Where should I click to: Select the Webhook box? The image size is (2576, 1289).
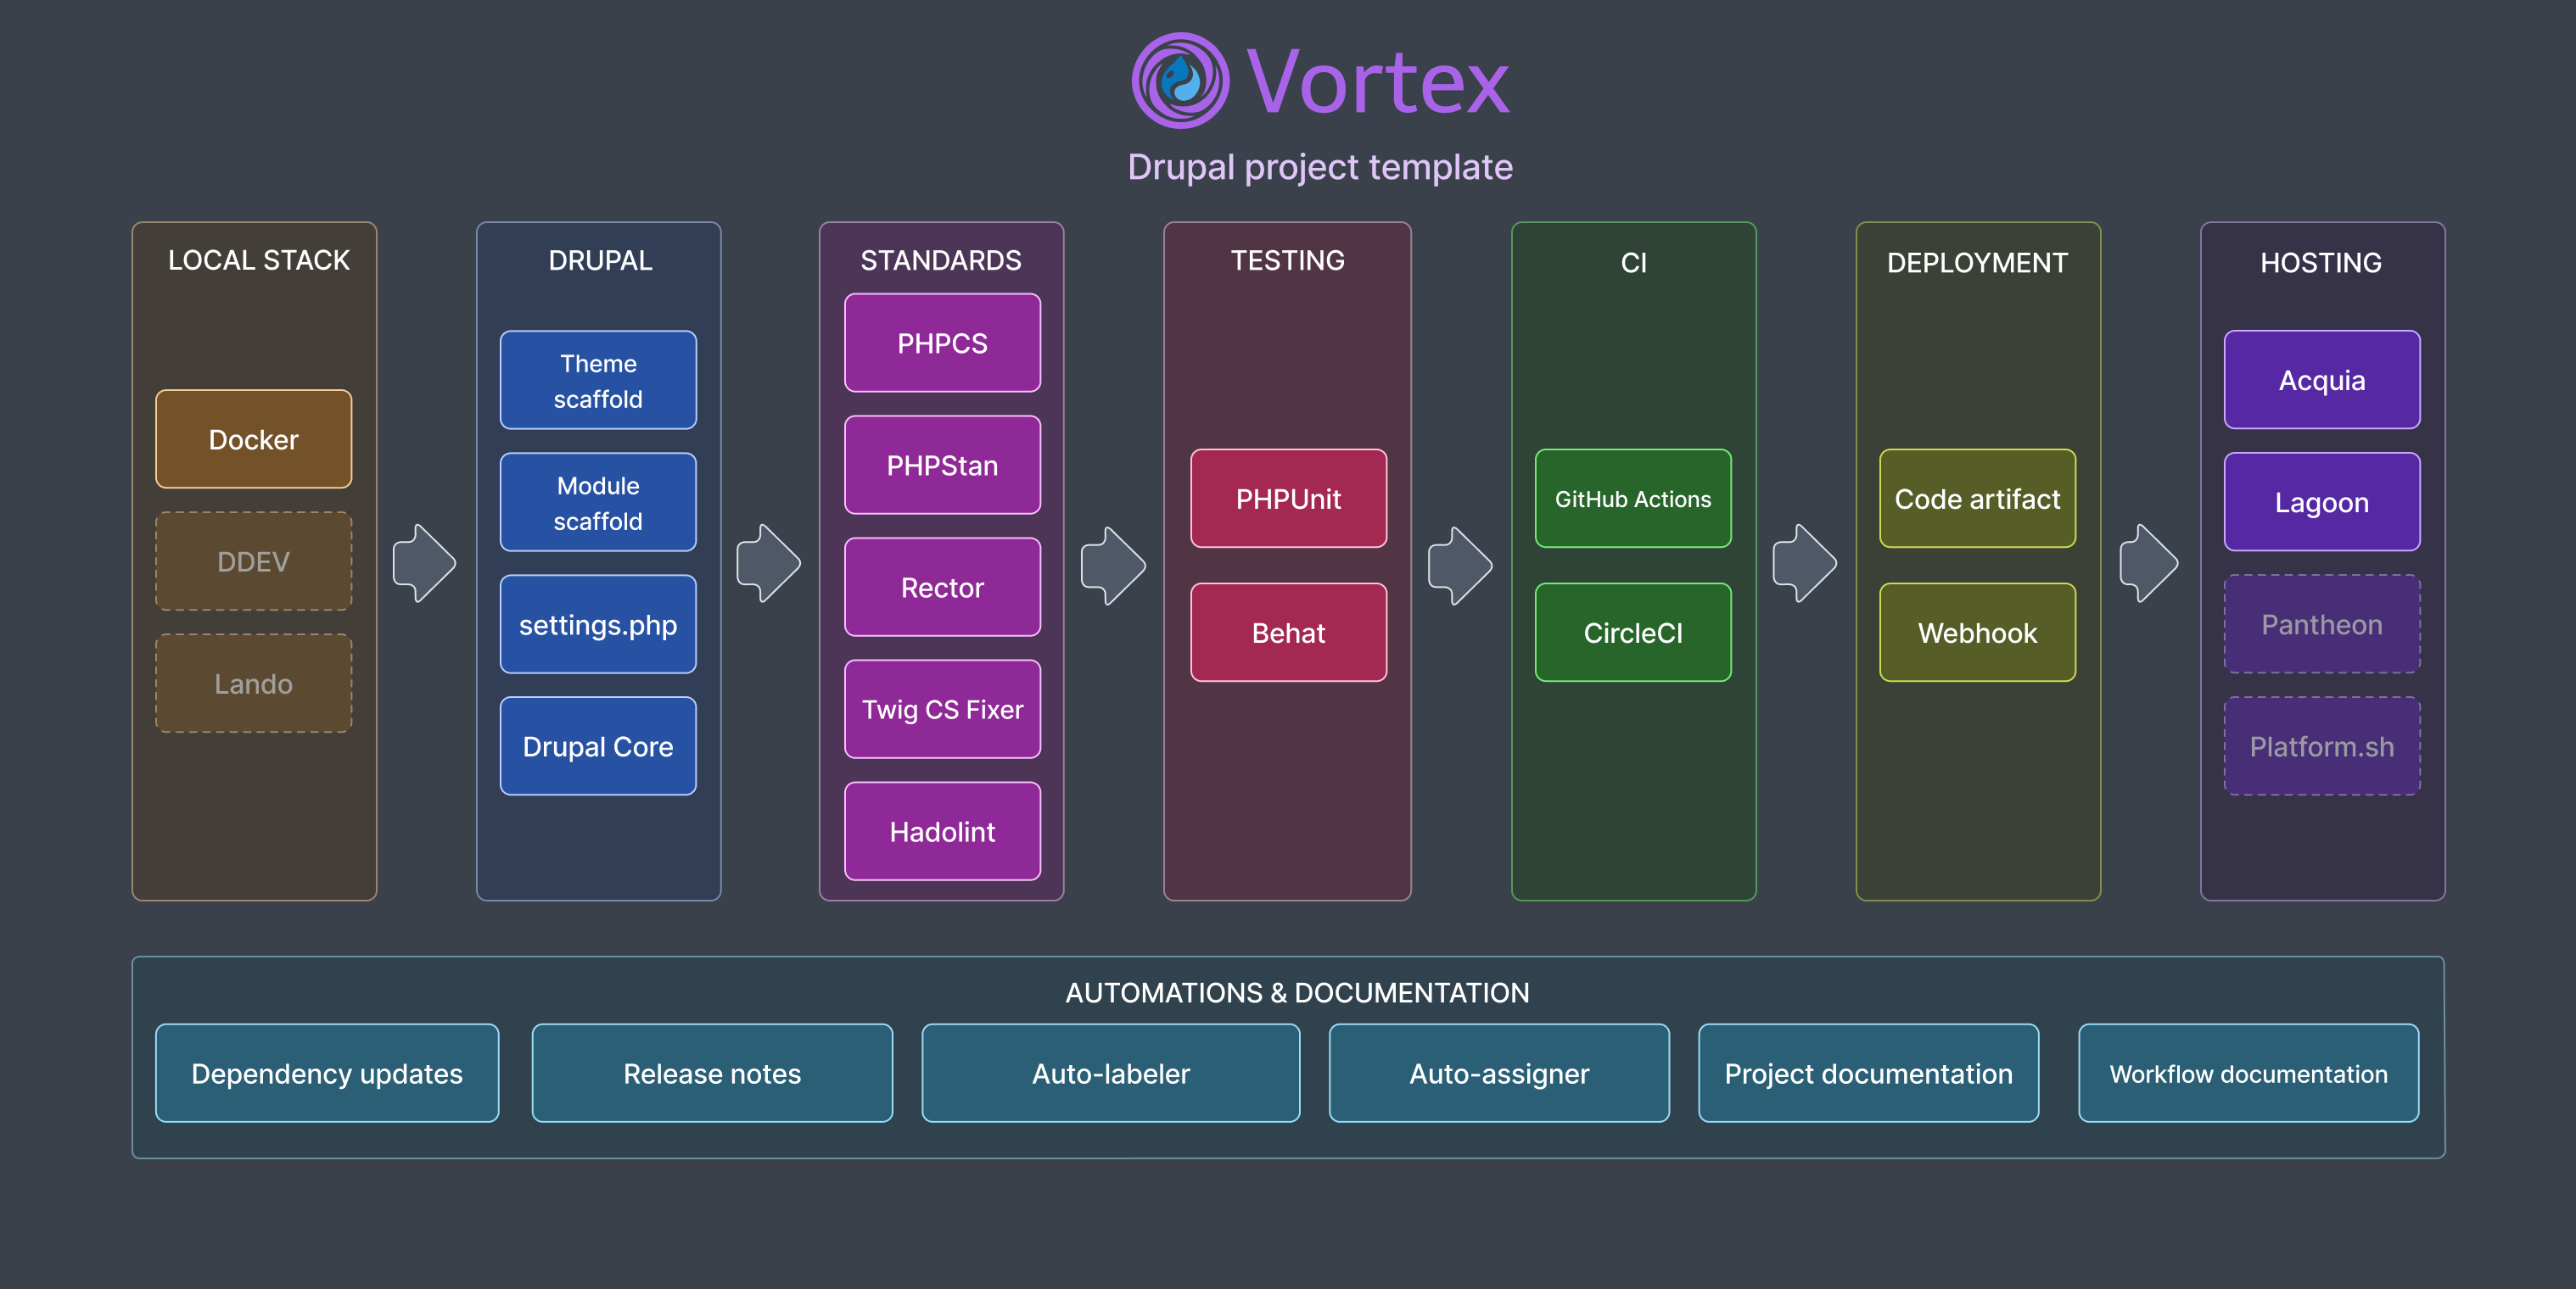[x=1977, y=633]
